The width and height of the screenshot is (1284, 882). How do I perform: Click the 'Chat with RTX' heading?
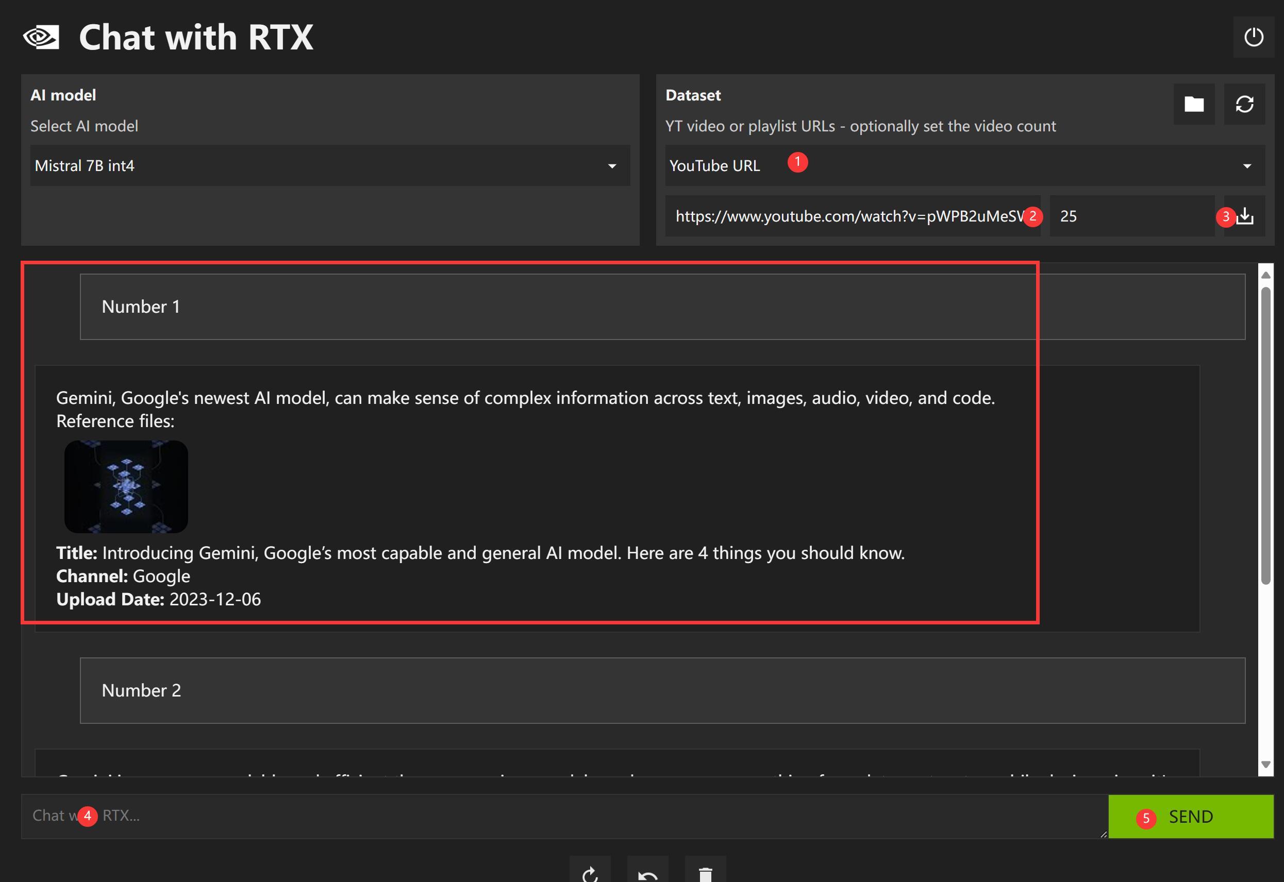[196, 37]
